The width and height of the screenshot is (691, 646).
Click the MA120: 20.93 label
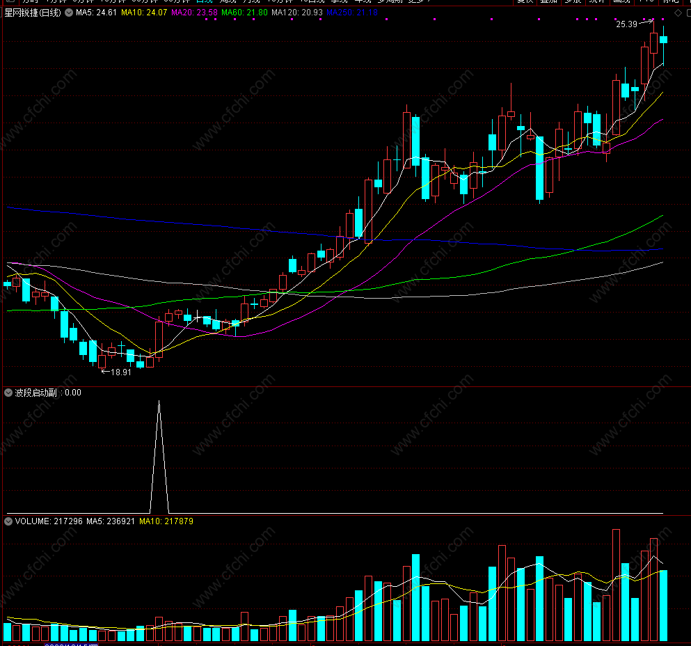click(297, 13)
